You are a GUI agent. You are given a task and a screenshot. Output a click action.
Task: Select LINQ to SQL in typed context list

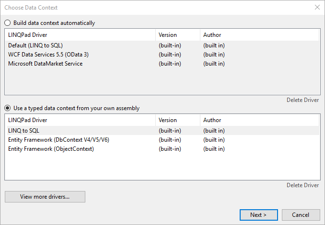[25, 131]
